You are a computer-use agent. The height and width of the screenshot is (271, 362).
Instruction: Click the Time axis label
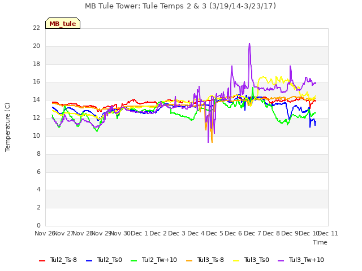click(x=320, y=242)
